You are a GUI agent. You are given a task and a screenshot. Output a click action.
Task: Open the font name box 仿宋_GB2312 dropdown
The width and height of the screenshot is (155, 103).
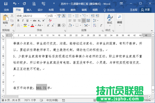[x=45, y=16]
